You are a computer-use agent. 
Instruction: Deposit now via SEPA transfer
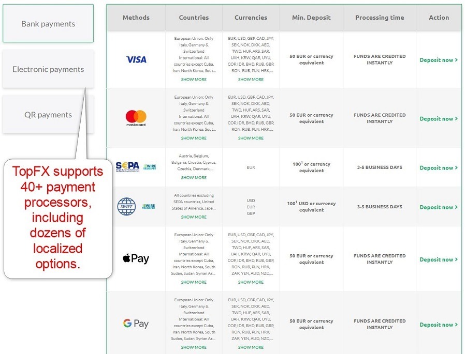point(438,168)
